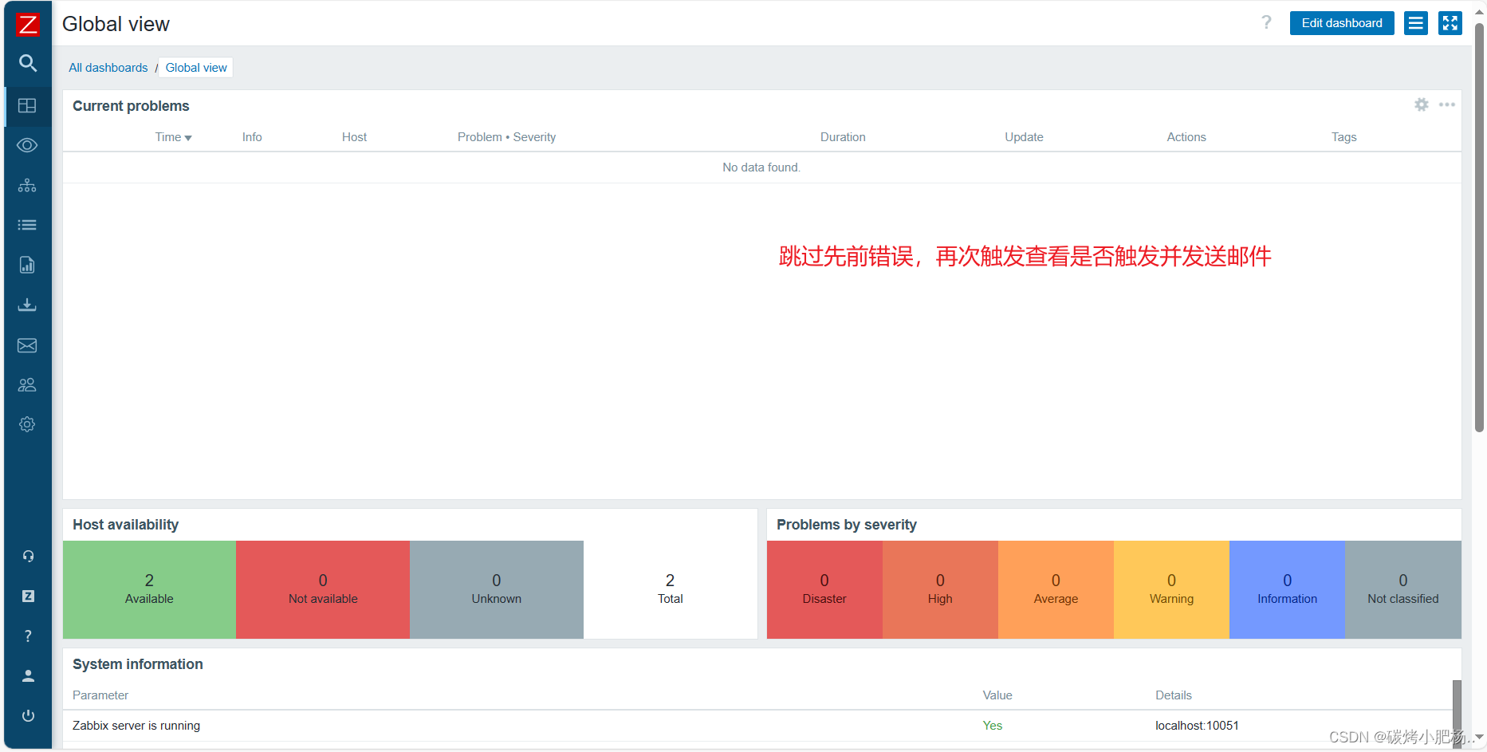The width and height of the screenshot is (1487, 752).
Task: Open the sidebar Help question icon
Action: (x=28, y=636)
